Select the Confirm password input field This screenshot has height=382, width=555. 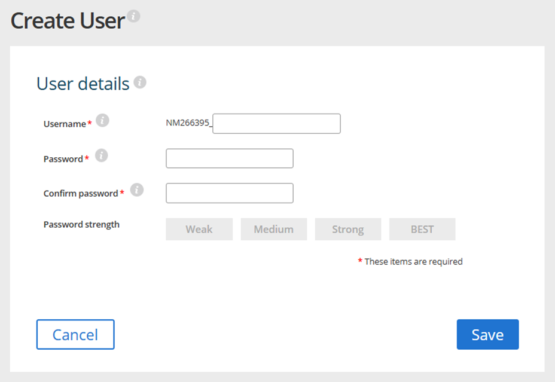coord(230,193)
